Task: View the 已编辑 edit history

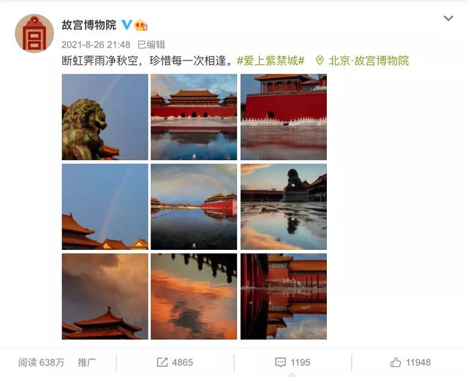Action: coord(151,45)
